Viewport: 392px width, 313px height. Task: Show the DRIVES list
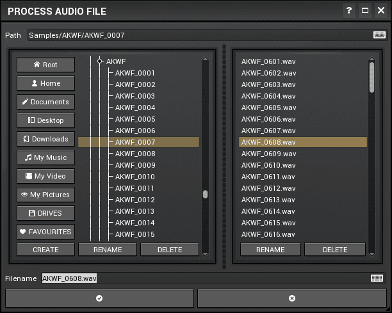pos(45,213)
